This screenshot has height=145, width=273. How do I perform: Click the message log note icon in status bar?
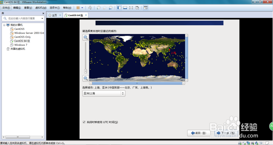pyautogui.click(x=267, y=143)
